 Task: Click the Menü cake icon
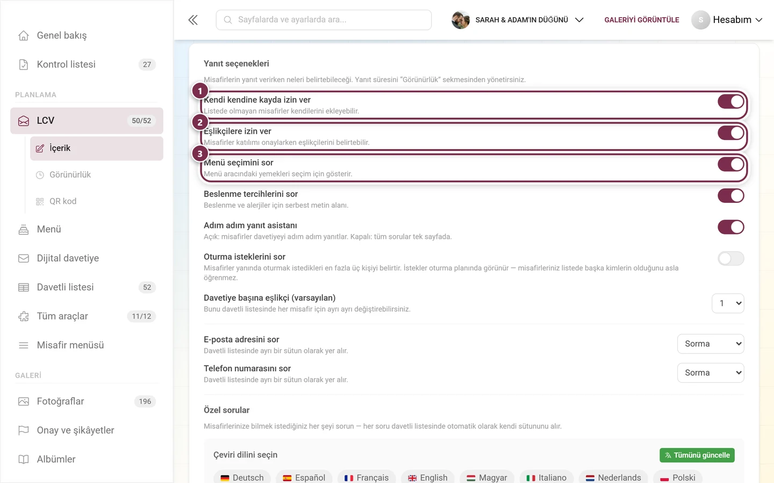[x=24, y=229]
